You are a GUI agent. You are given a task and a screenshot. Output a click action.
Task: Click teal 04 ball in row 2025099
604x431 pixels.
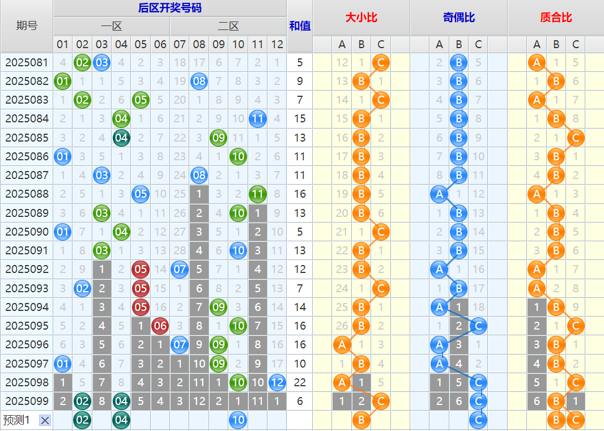coord(121,402)
